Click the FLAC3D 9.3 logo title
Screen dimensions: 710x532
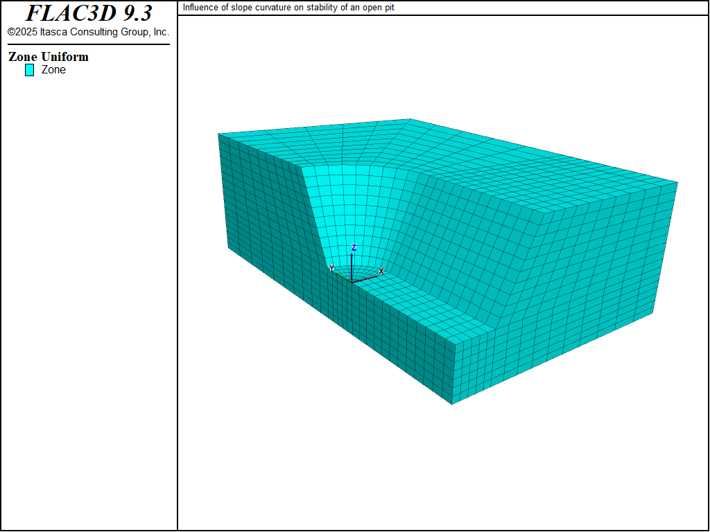tap(88, 13)
